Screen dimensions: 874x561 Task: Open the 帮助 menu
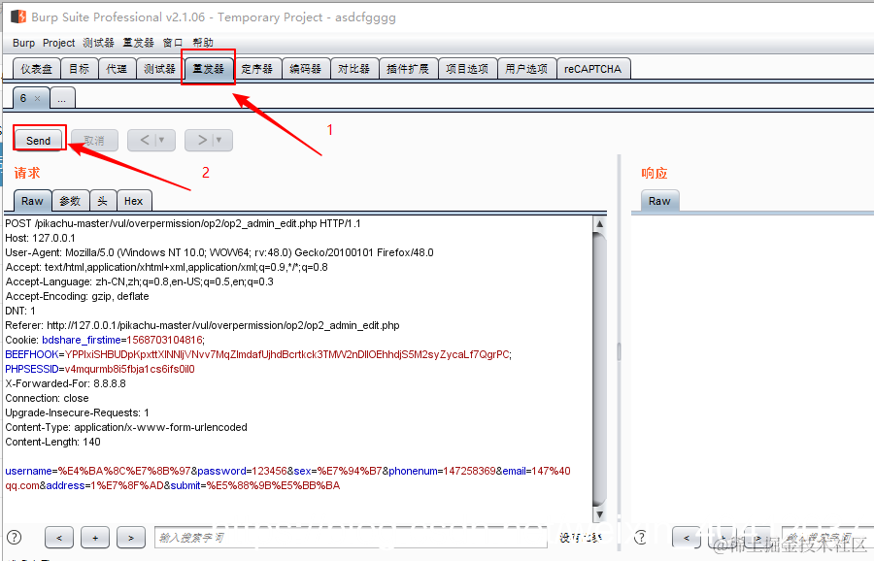click(x=203, y=43)
